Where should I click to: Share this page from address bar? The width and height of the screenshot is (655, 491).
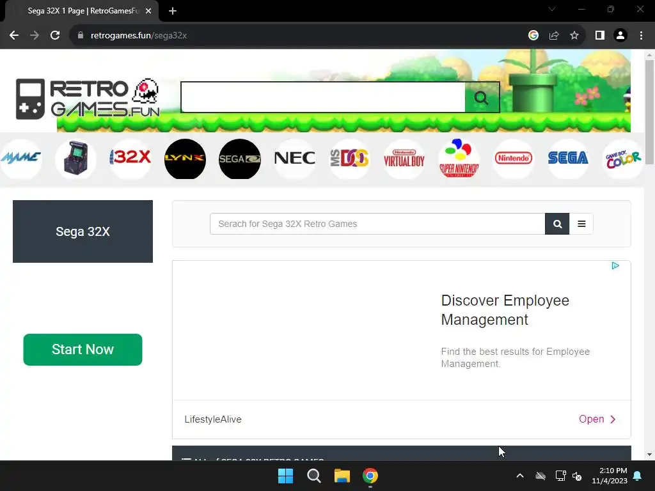pos(554,36)
